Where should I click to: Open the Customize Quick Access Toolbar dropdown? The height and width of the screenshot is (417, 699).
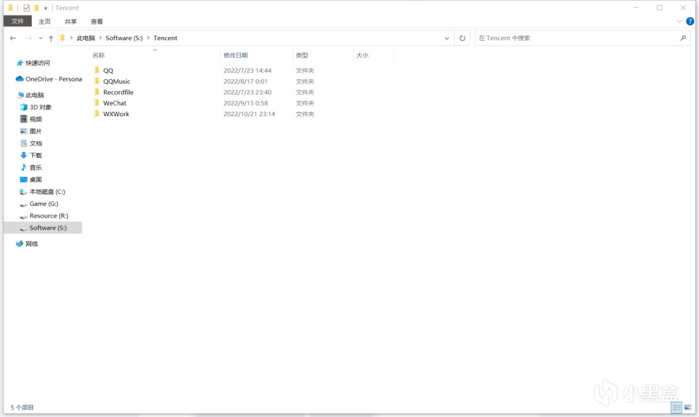(46, 8)
